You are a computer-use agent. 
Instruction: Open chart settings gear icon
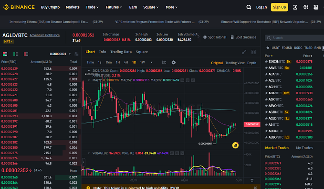point(174,62)
